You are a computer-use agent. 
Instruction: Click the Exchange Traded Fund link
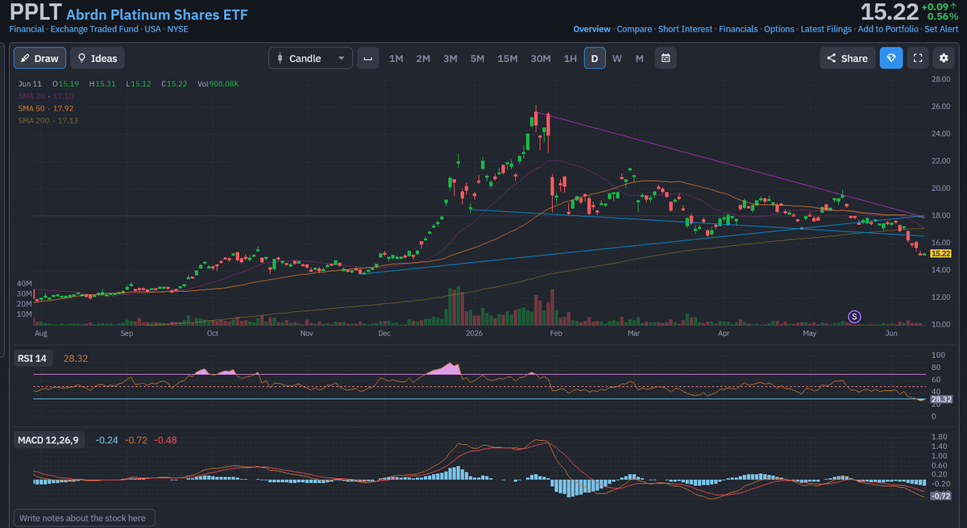[95, 29]
